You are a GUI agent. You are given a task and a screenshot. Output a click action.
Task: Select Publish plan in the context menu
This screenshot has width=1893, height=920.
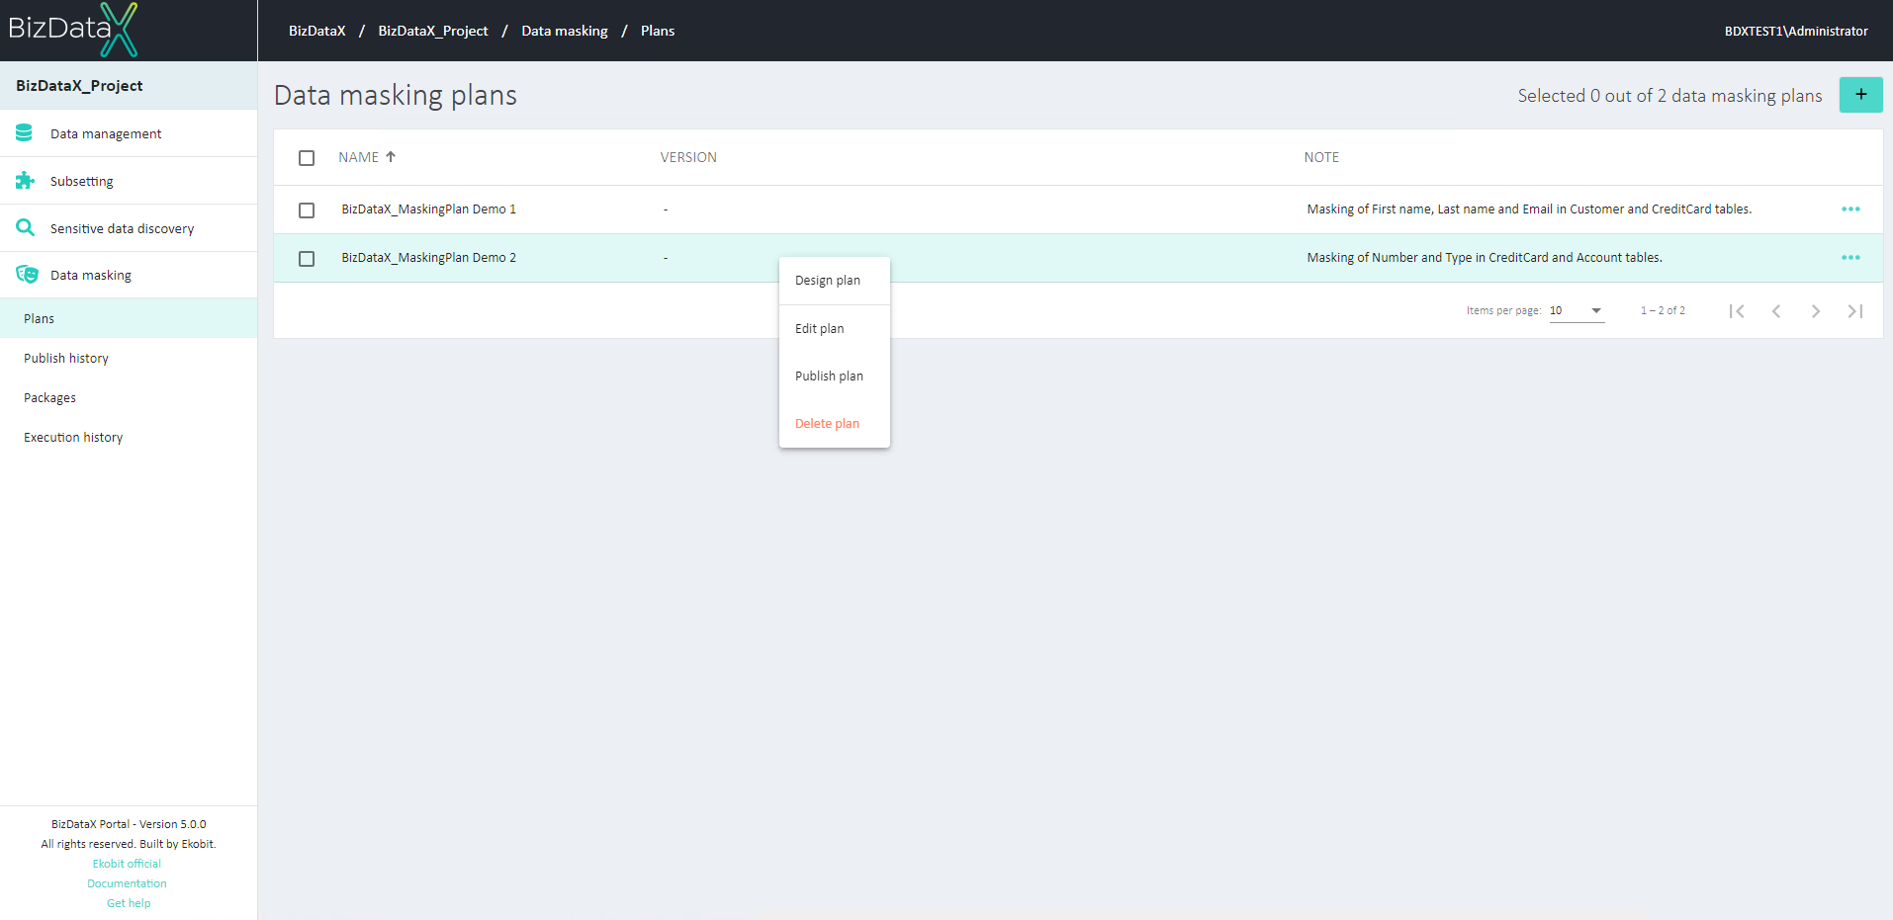[834, 376]
